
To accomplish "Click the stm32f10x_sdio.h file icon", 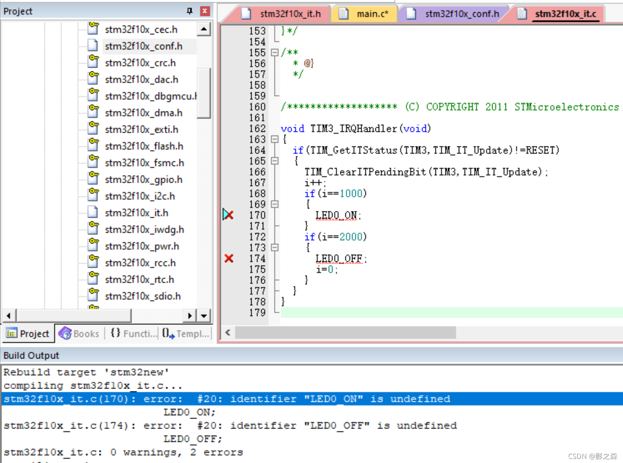I will (93, 295).
